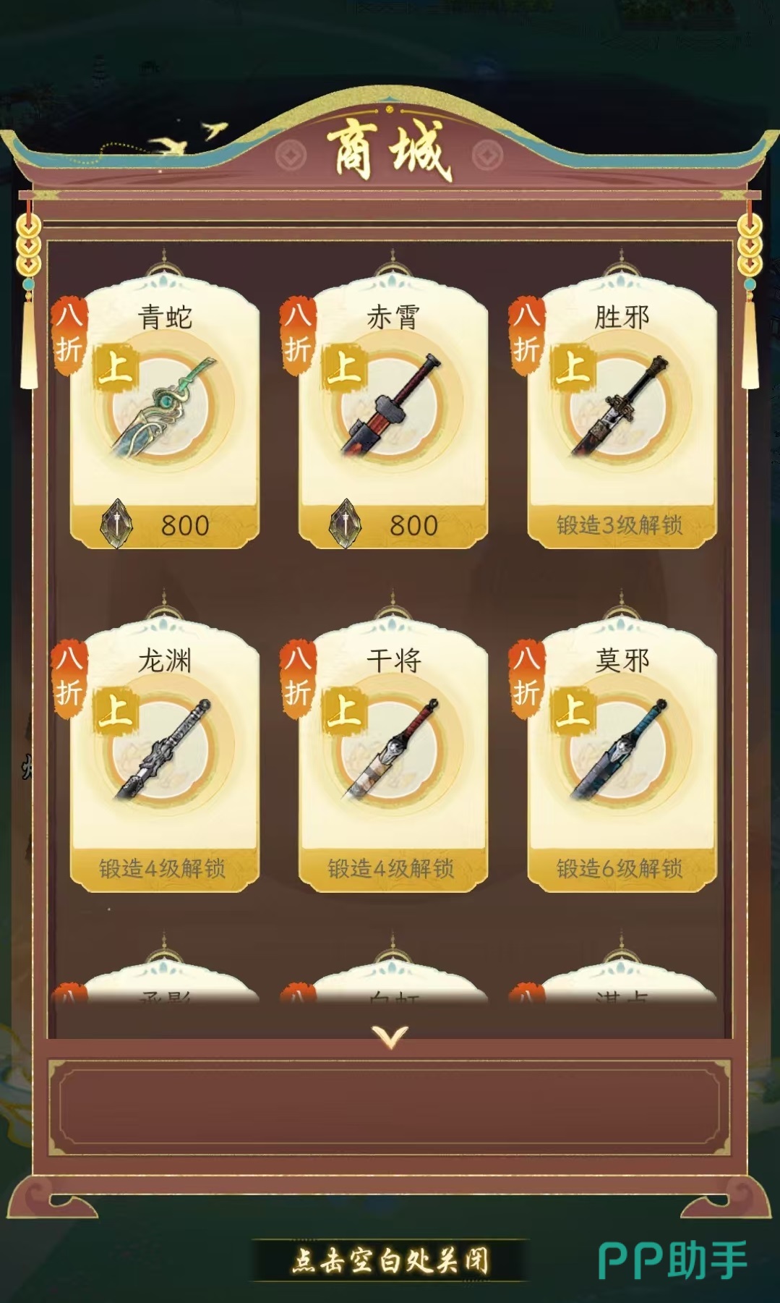Select the 干将 sword icon

pyautogui.click(x=392, y=749)
